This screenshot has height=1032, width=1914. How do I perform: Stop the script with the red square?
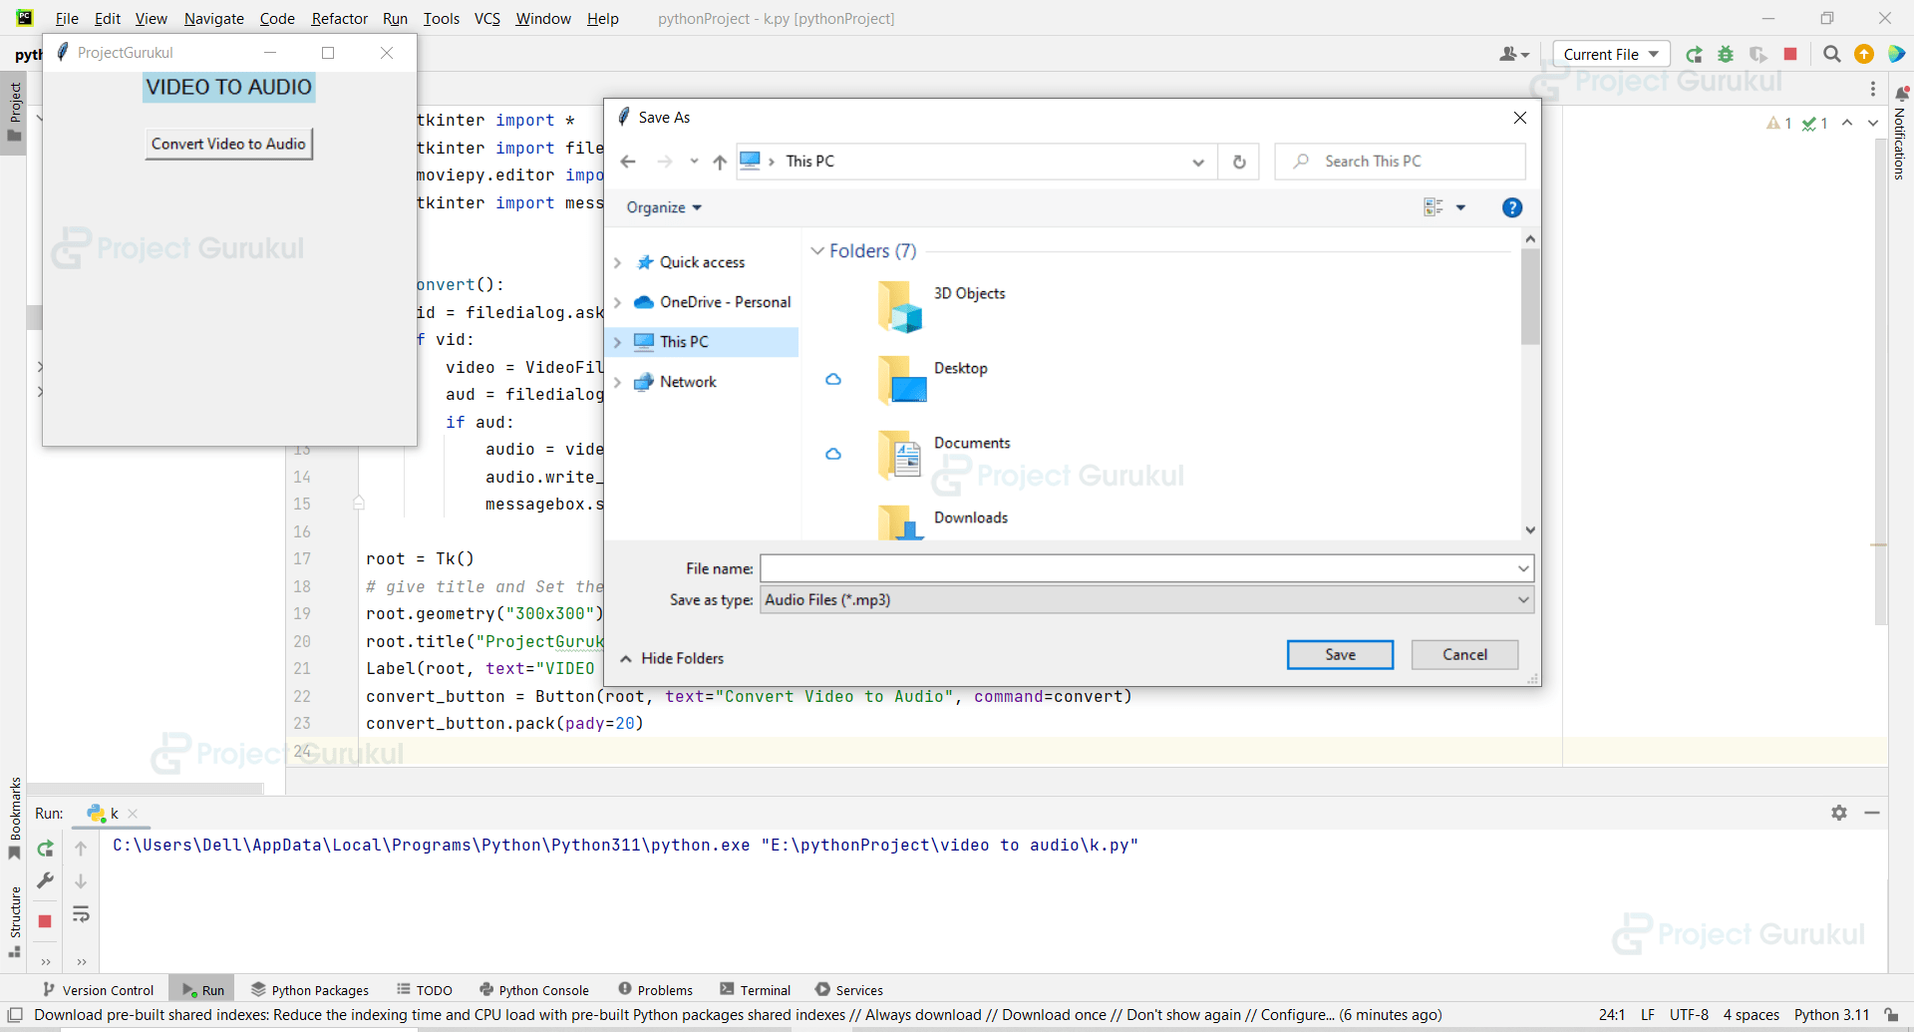[x=1790, y=54]
